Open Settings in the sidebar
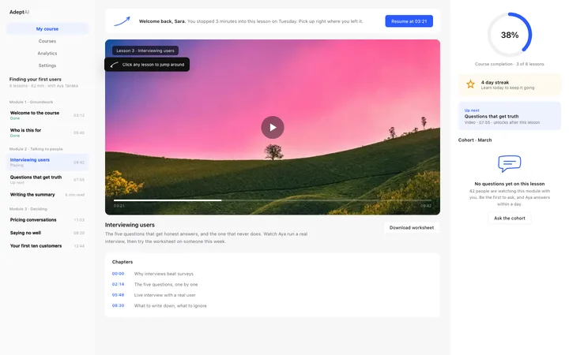Image resolution: width=569 pixels, height=355 pixels. click(47, 65)
